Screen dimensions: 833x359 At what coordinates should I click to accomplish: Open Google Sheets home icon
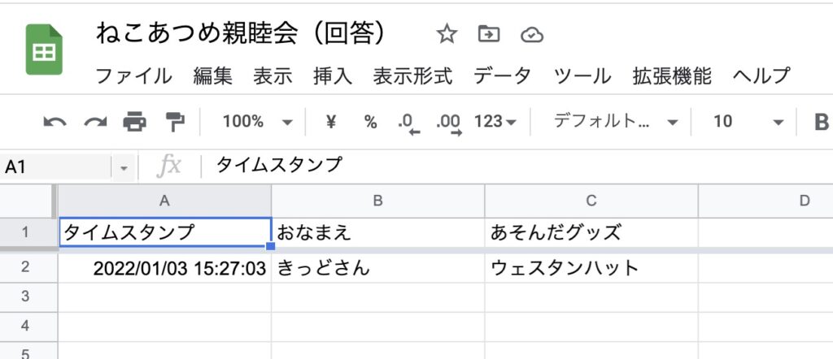tap(44, 50)
